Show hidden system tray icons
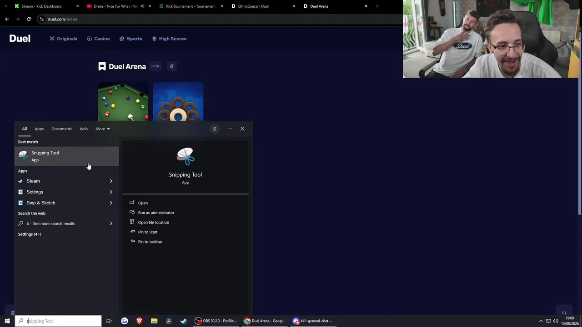Screen dimensions: 582x327 coord(541,321)
